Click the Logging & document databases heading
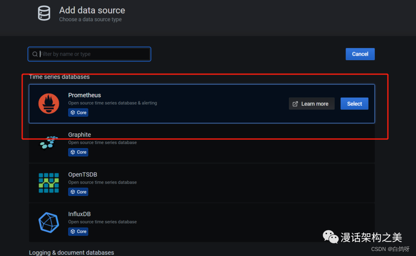The width and height of the screenshot is (416, 256). pyautogui.click(x=71, y=253)
